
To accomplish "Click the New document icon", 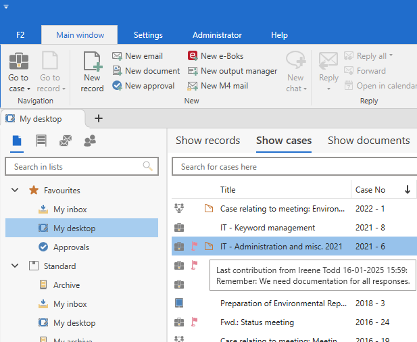I will (117, 71).
